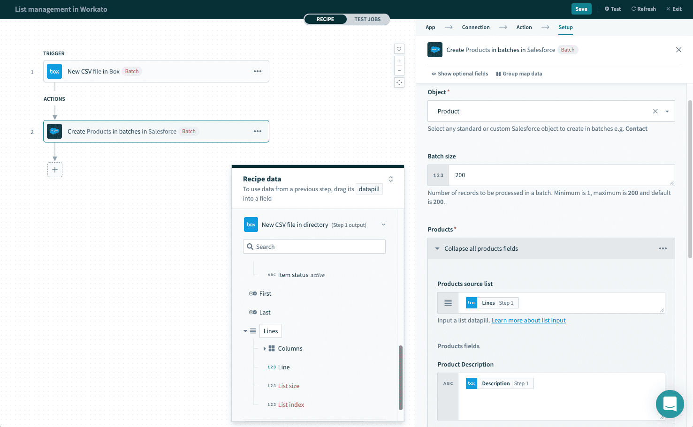Open the three-dot menu on Box trigger step
This screenshot has height=427, width=693.
pos(258,71)
